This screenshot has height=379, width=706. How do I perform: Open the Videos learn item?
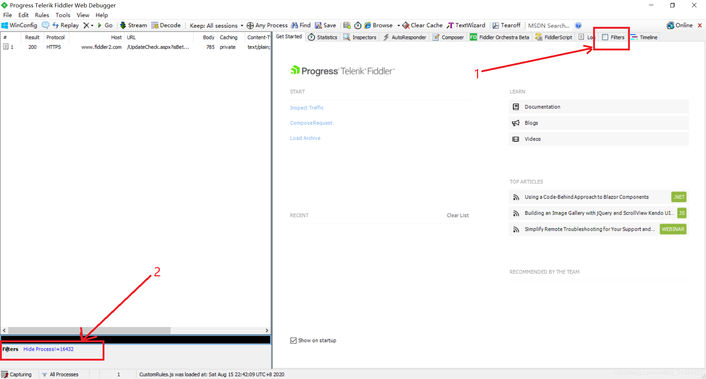click(x=599, y=139)
